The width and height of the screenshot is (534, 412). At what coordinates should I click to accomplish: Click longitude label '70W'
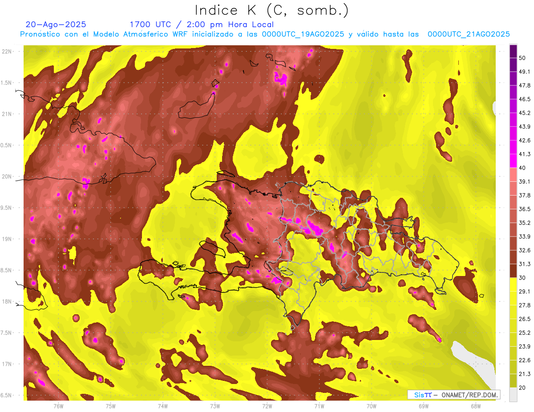point(371,406)
